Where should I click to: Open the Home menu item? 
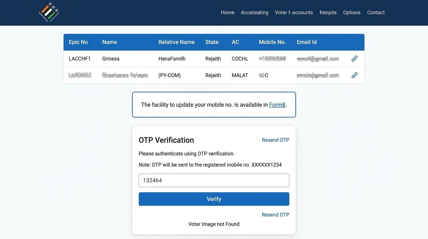click(x=228, y=12)
